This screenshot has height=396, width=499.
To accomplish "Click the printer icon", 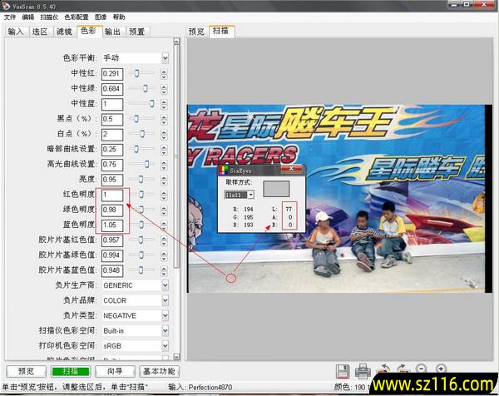I will [x=363, y=371].
